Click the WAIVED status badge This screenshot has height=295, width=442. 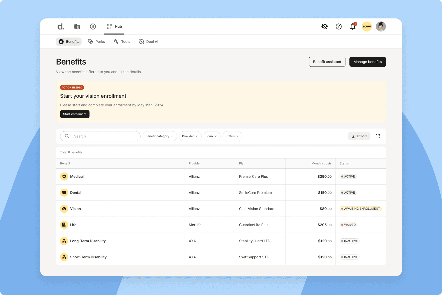[348, 225]
